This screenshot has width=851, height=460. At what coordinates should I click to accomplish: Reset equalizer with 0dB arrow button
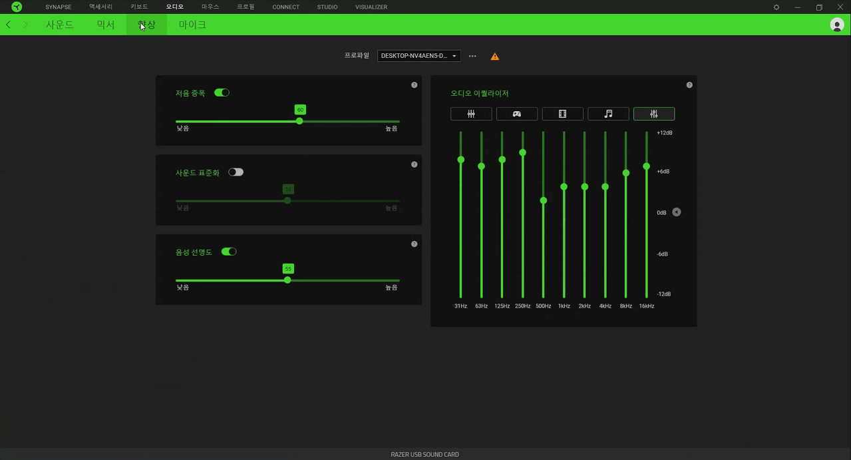click(677, 212)
